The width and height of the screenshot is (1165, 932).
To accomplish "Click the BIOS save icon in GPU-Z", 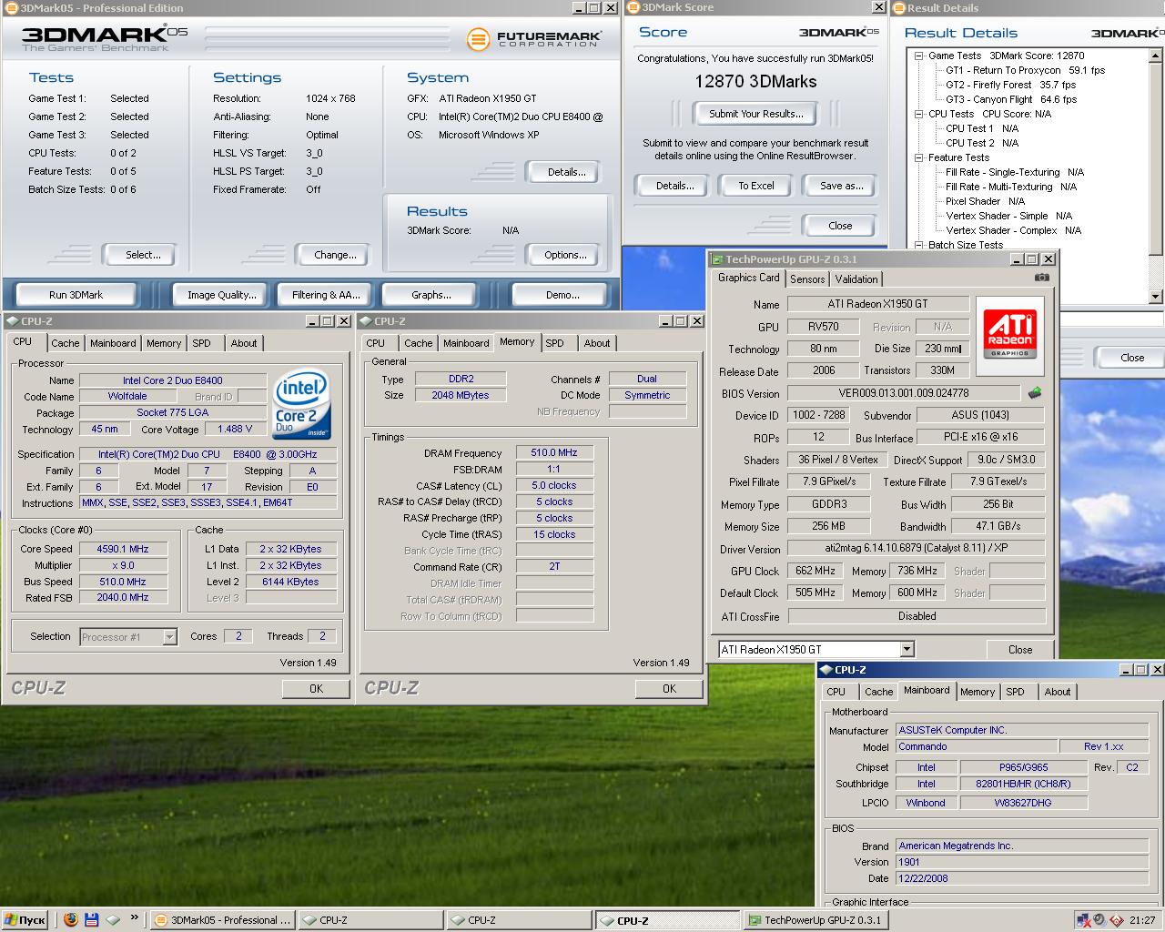I will point(1035,393).
